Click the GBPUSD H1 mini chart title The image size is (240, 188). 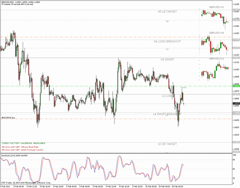point(217,7)
